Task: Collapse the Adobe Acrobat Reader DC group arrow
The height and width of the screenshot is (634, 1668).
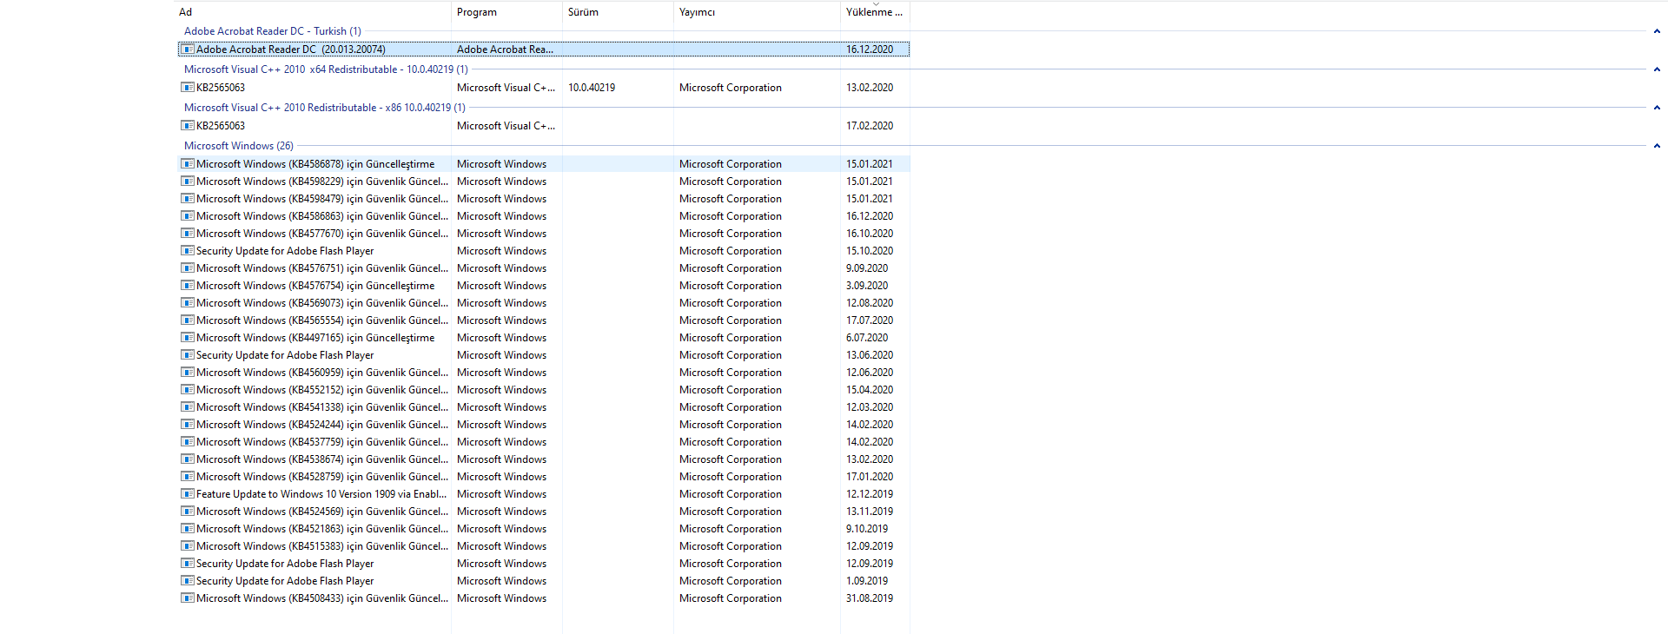Action: tap(1657, 31)
